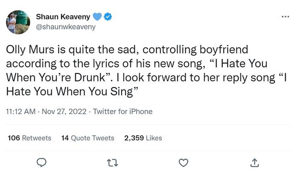Open the Twitter for iPhone source link
This screenshot has width=297, height=174.
(122, 111)
